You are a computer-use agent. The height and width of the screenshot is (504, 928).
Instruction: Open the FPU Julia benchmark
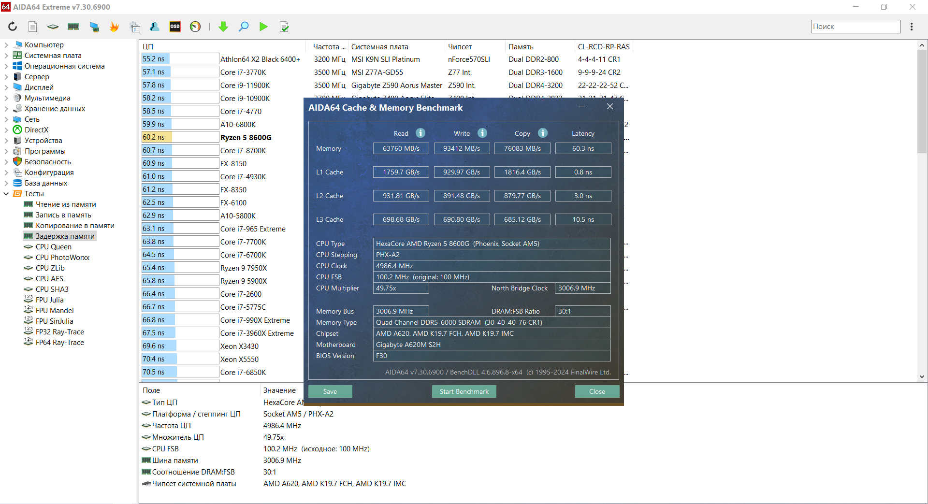tap(49, 300)
